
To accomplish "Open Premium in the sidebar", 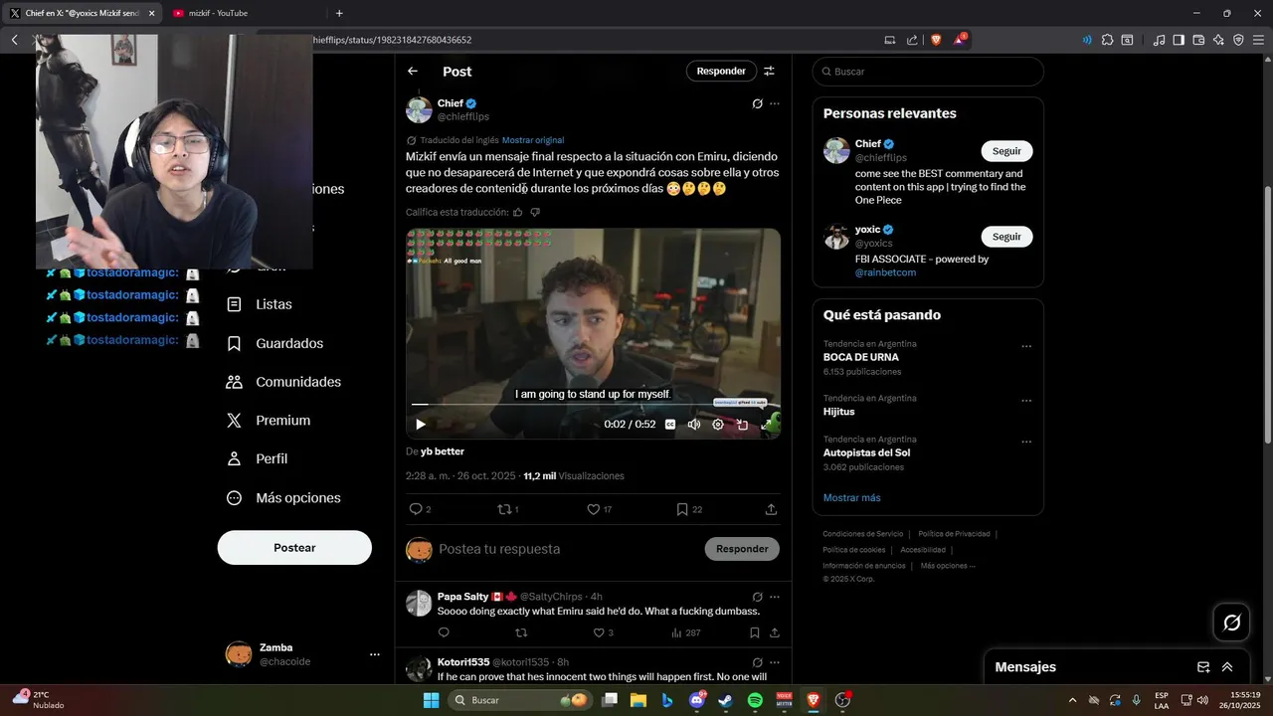I will point(270,421).
